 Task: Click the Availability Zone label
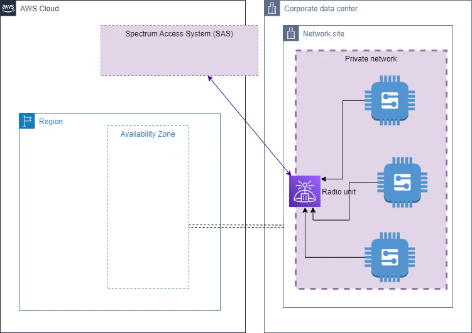click(x=148, y=134)
